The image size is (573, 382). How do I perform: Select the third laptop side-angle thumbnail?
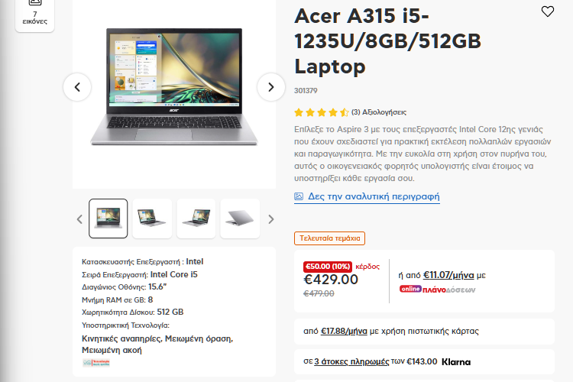click(x=196, y=219)
